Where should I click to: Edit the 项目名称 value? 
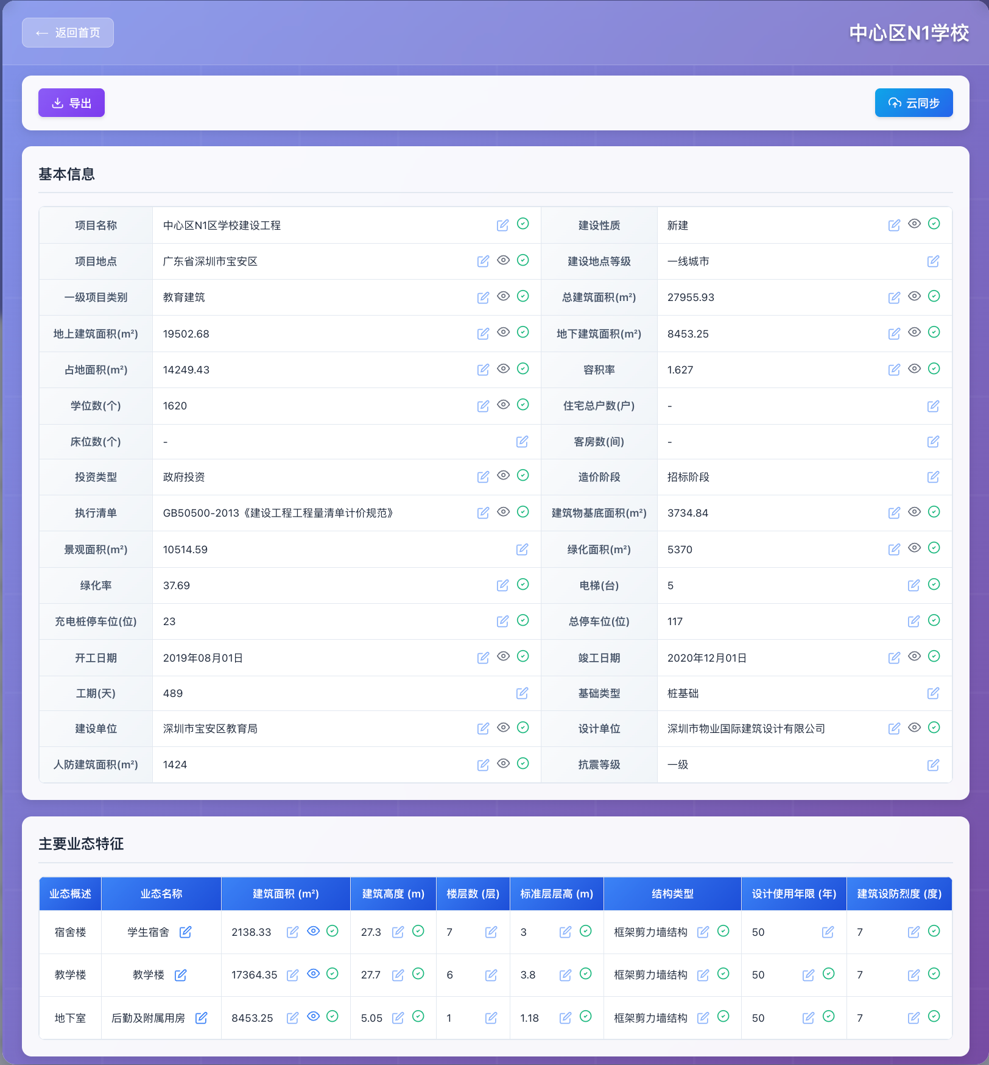pos(502,225)
